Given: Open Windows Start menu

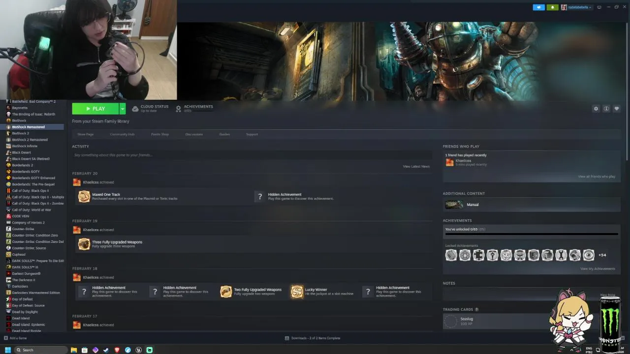Looking at the screenshot, I should (7, 350).
